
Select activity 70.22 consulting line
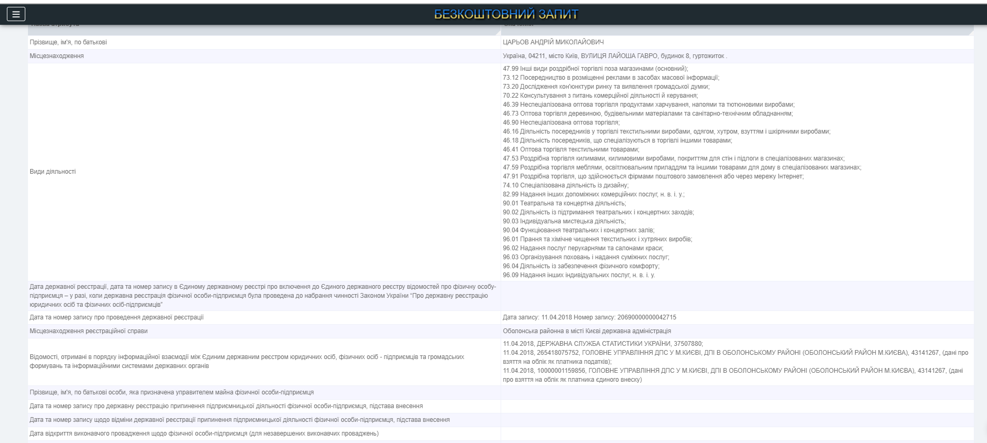pos(600,96)
